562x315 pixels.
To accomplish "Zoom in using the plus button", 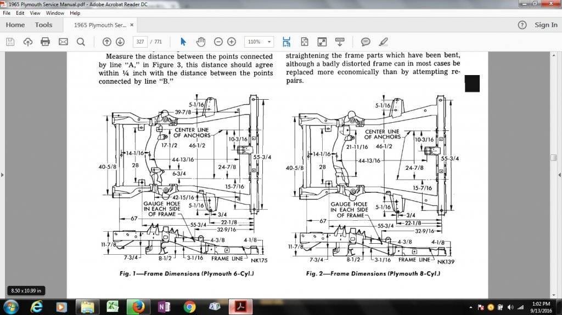I will [232, 42].
